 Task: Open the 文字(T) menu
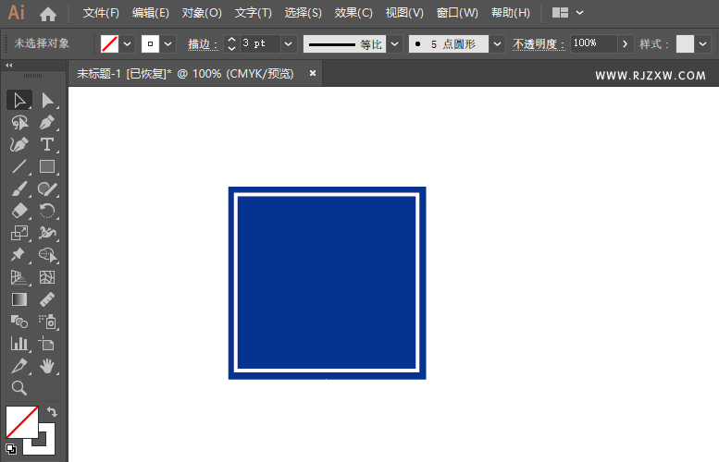tap(254, 13)
